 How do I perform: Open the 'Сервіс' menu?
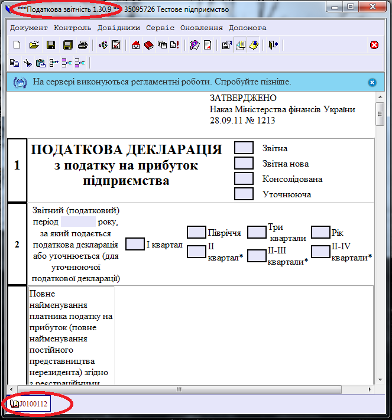[160, 28]
